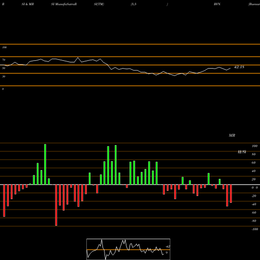260x260 pixels.
Task: Click the -60 label on MR axis
Action: [254, 213]
